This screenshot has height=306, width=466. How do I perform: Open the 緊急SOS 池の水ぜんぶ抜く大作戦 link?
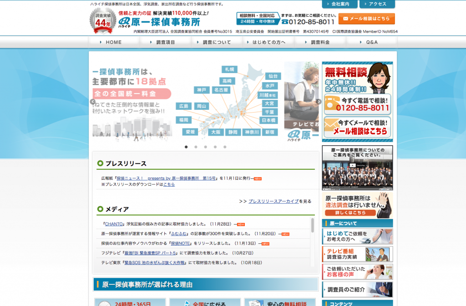tap(155, 263)
